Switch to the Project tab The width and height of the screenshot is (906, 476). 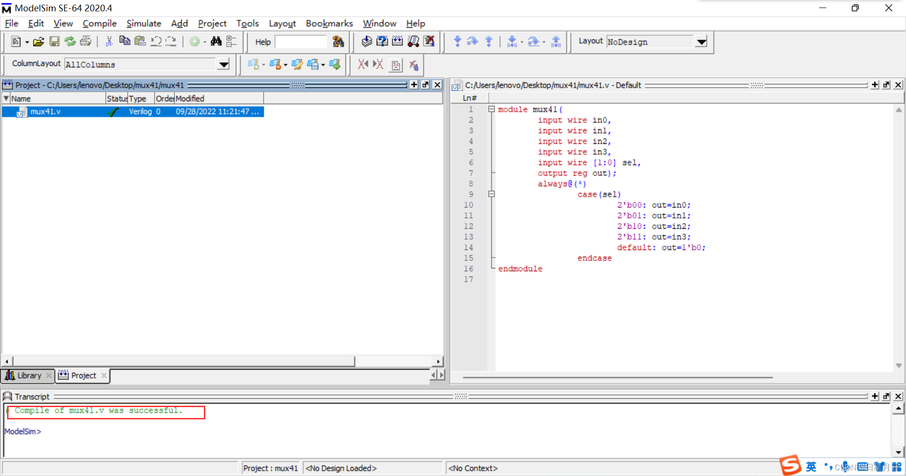point(83,376)
